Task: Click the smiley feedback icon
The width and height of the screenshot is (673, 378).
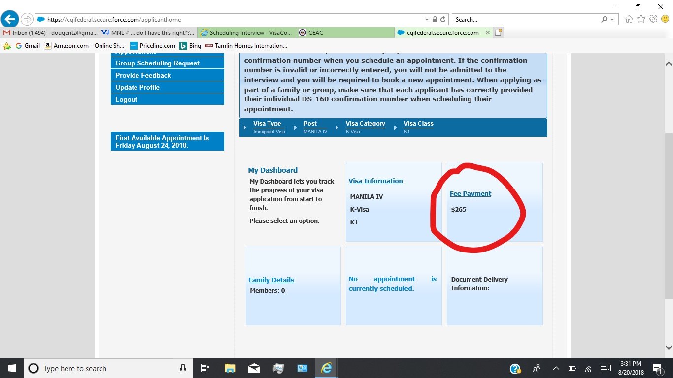Action: [665, 19]
